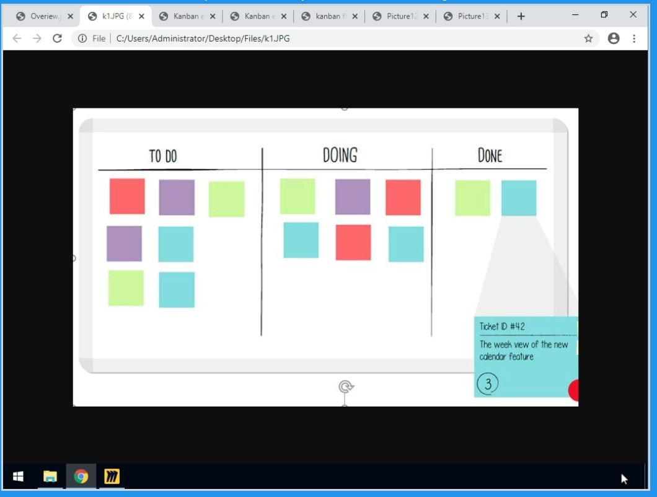
Task: Click the DONE column heading
Action: (x=490, y=156)
